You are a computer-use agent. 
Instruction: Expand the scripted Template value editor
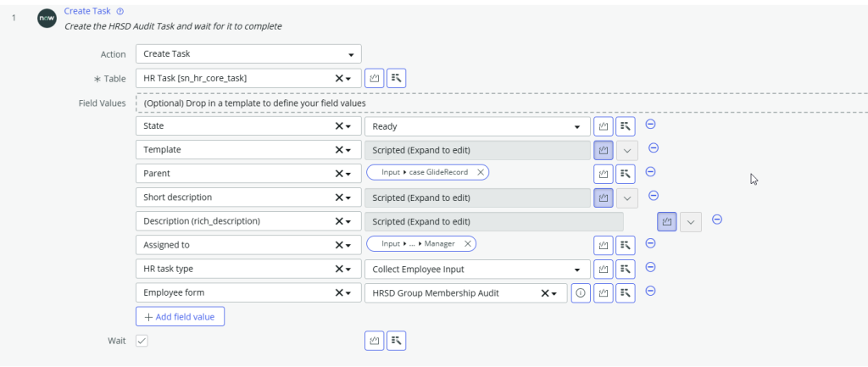point(626,150)
